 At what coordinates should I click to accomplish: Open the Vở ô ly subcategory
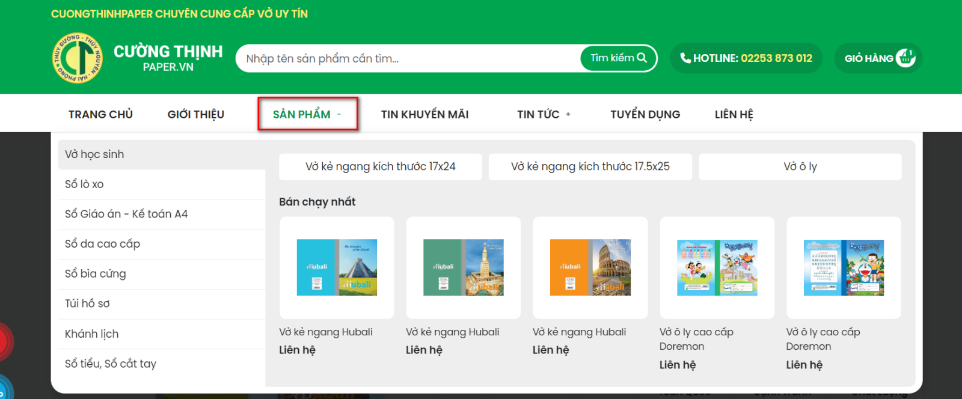point(800,166)
